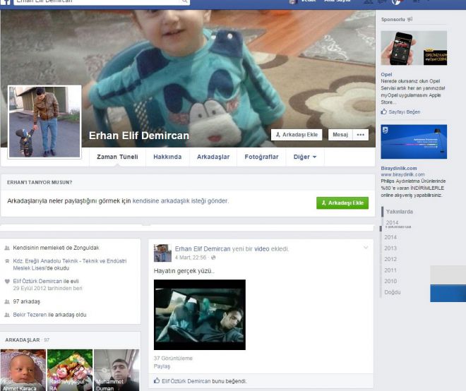
Task: Play the Hayatın gerçek yüzü video thumbnail
Action: 200,315
